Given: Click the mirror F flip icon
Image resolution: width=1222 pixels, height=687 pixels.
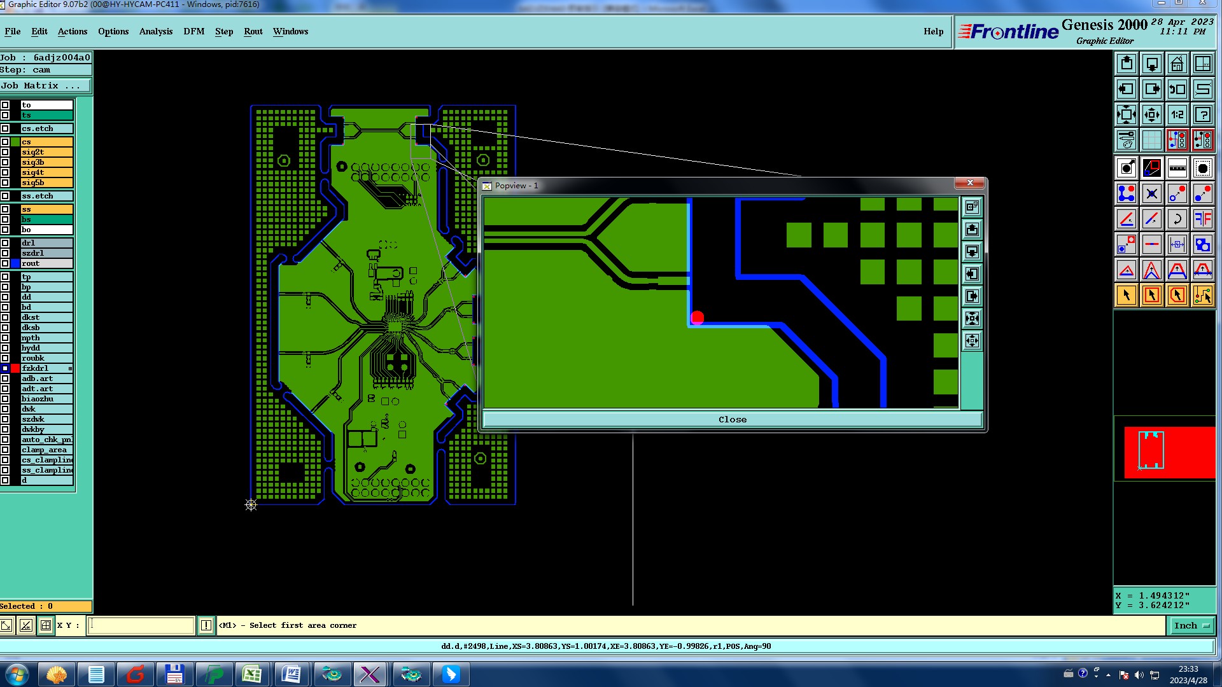Looking at the screenshot, I should pos(1202,219).
